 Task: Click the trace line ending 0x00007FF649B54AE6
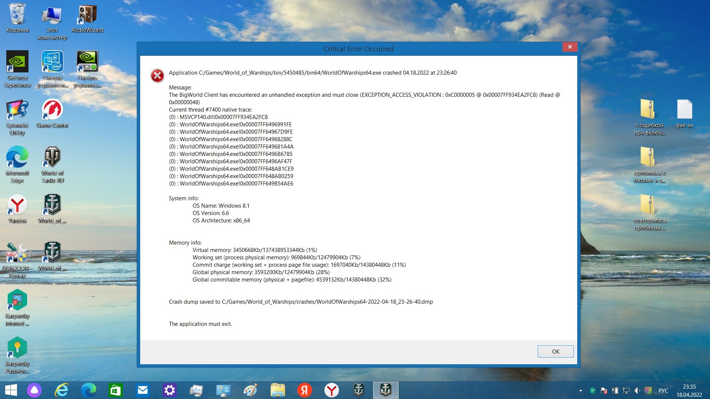click(x=231, y=184)
